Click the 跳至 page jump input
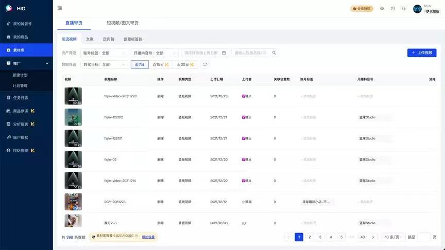Screen dimensions: 445x250 click(x=424, y=237)
